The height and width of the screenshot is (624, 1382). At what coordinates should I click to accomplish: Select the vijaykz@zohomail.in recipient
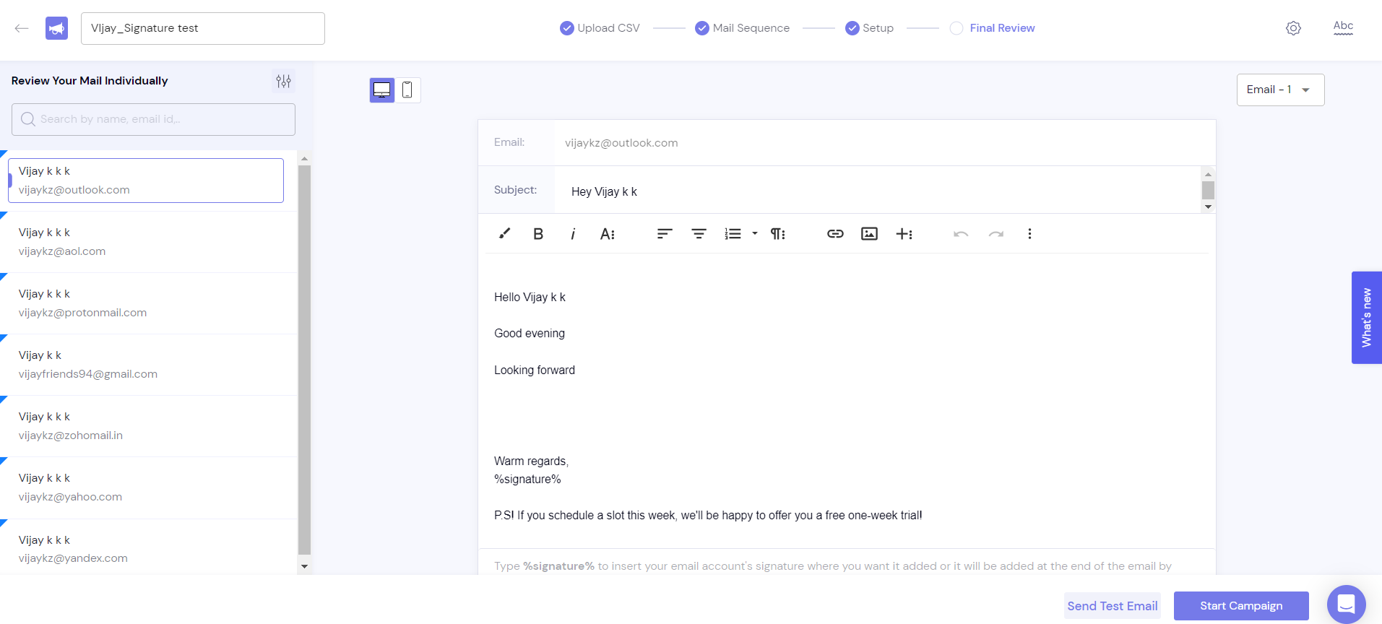coord(148,426)
